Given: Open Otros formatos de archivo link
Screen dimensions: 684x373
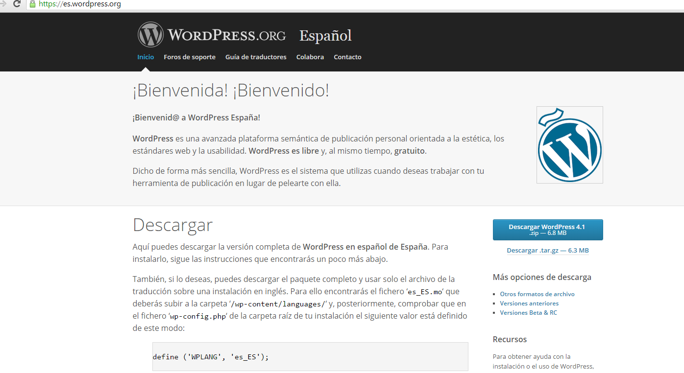Looking at the screenshot, I should [537, 294].
